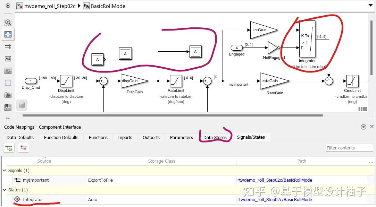The height and width of the screenshot is (207, 376).
Task: Open ExportToFile storage class cell
Action: (x=162, y=180)
